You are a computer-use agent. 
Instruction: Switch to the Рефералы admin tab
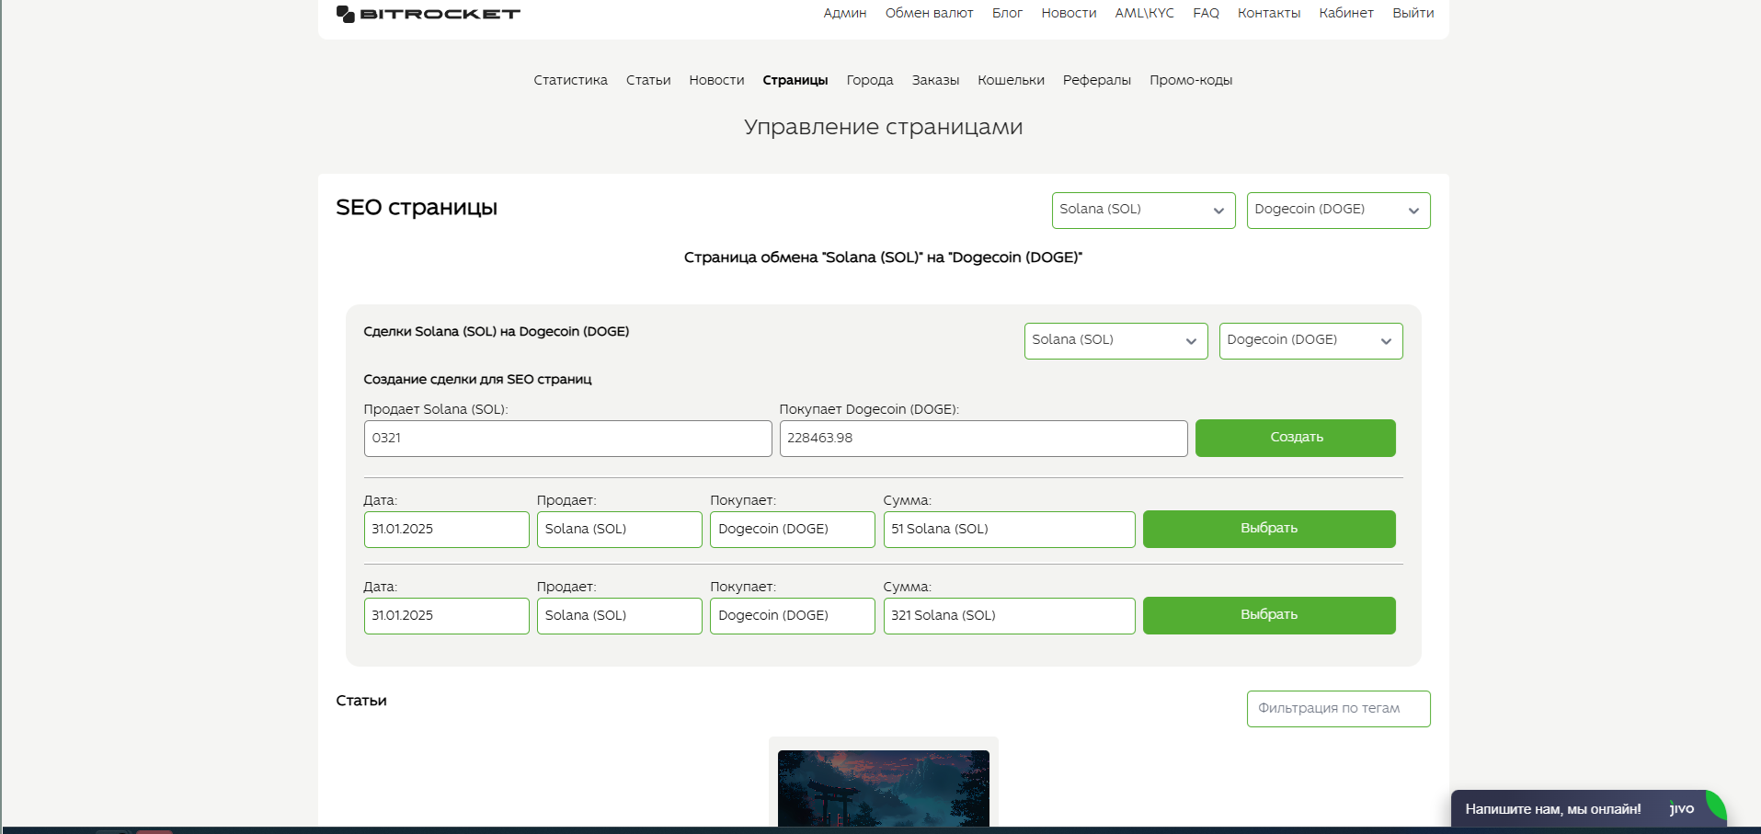pos(1097,80)
